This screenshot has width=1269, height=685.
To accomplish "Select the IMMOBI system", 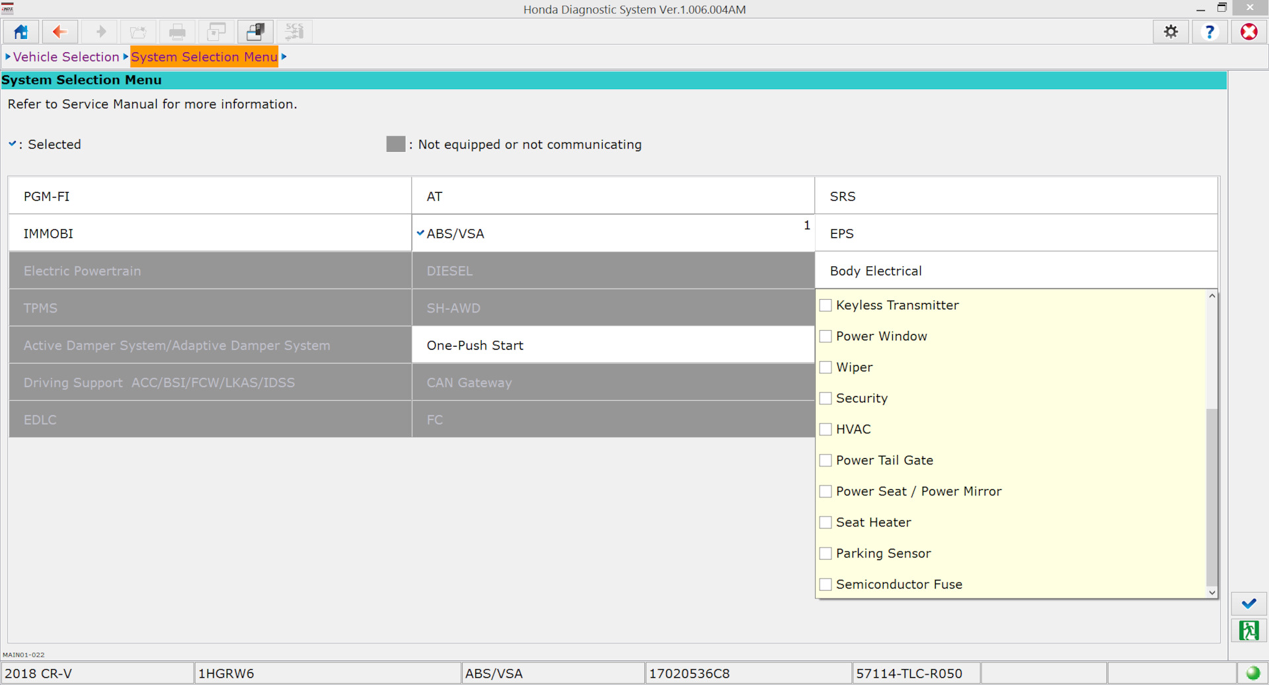I will click(x=210, y=234).
